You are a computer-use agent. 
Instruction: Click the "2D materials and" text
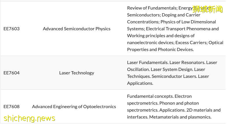203,110
